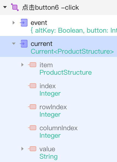This screenshot has width=117, height=162.
Task: Expand the event parameter node
Action: coord(13,23)
